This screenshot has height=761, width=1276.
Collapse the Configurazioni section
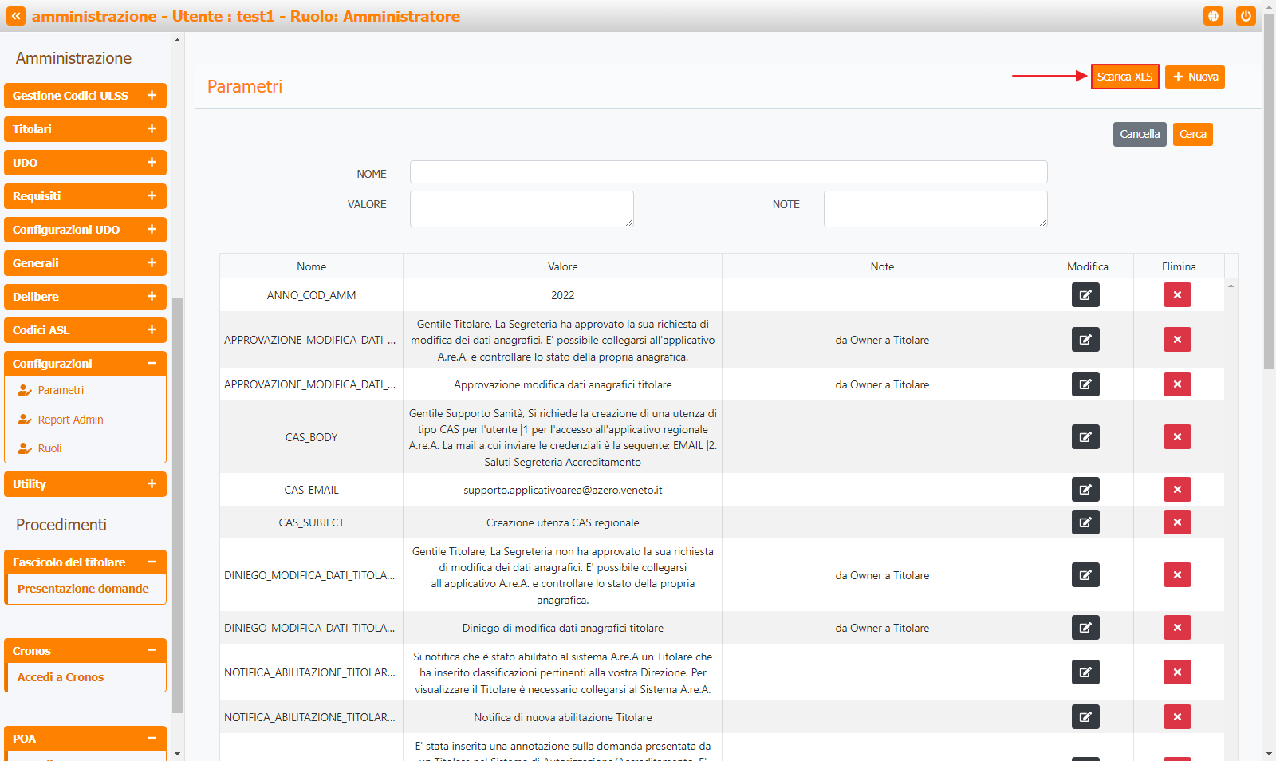[x=85, y=364]
